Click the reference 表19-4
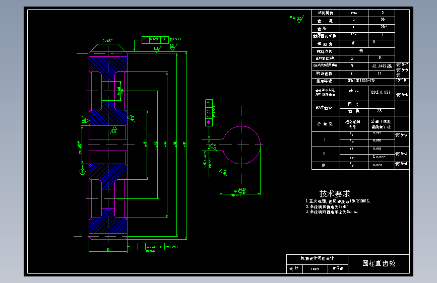The image size is (437, 283). pyautogui.click(x=401, y=164)
